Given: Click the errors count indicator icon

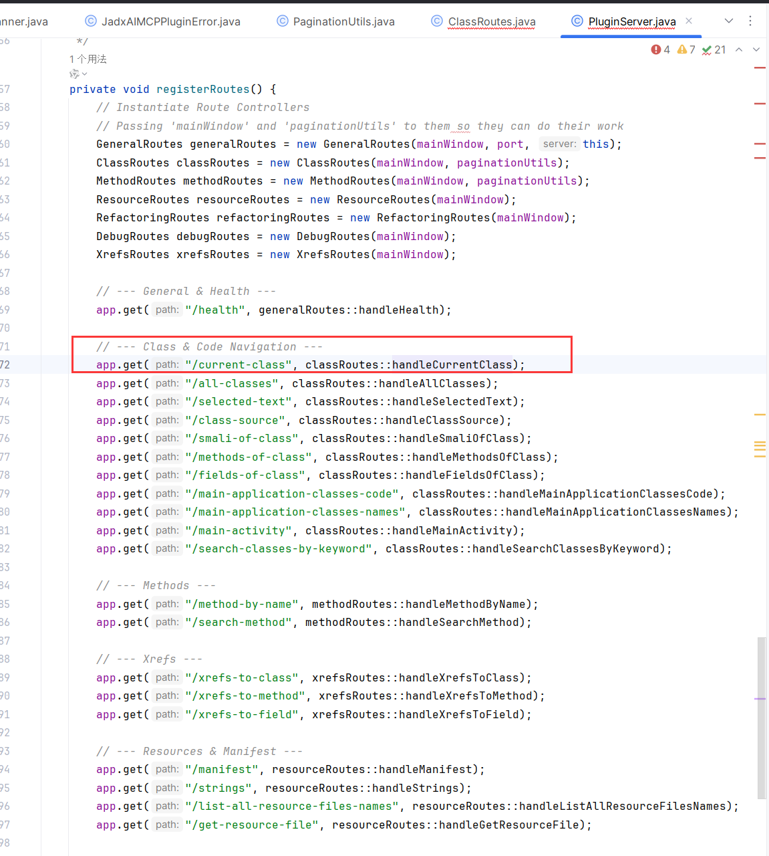Looking at the screenshot, I should (x=656, y=49).
